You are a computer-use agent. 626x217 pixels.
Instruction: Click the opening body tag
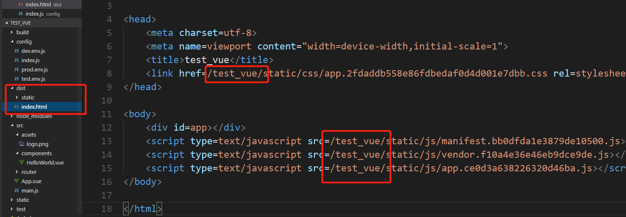(140, 114)
